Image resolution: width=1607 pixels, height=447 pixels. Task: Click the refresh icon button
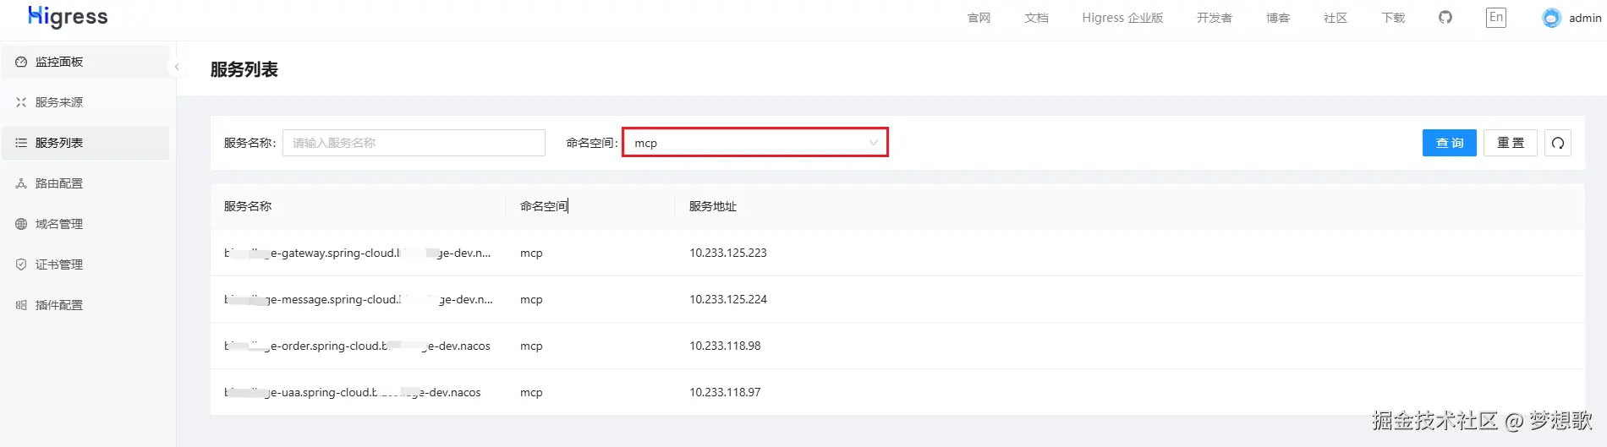point(1558,143)
